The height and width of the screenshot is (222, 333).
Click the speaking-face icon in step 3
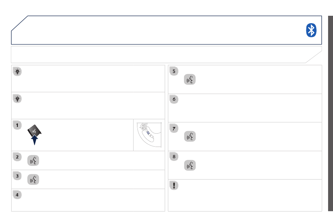pos(33,179)
